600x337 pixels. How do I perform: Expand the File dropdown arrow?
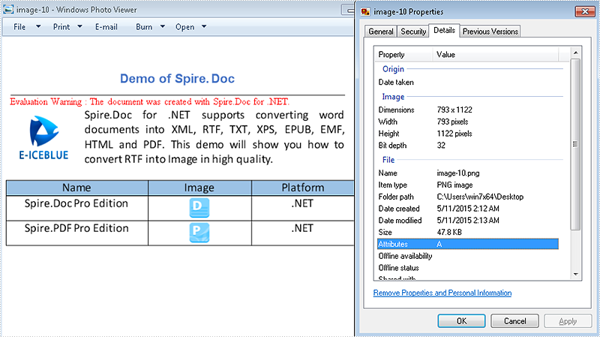pos(38,26)
